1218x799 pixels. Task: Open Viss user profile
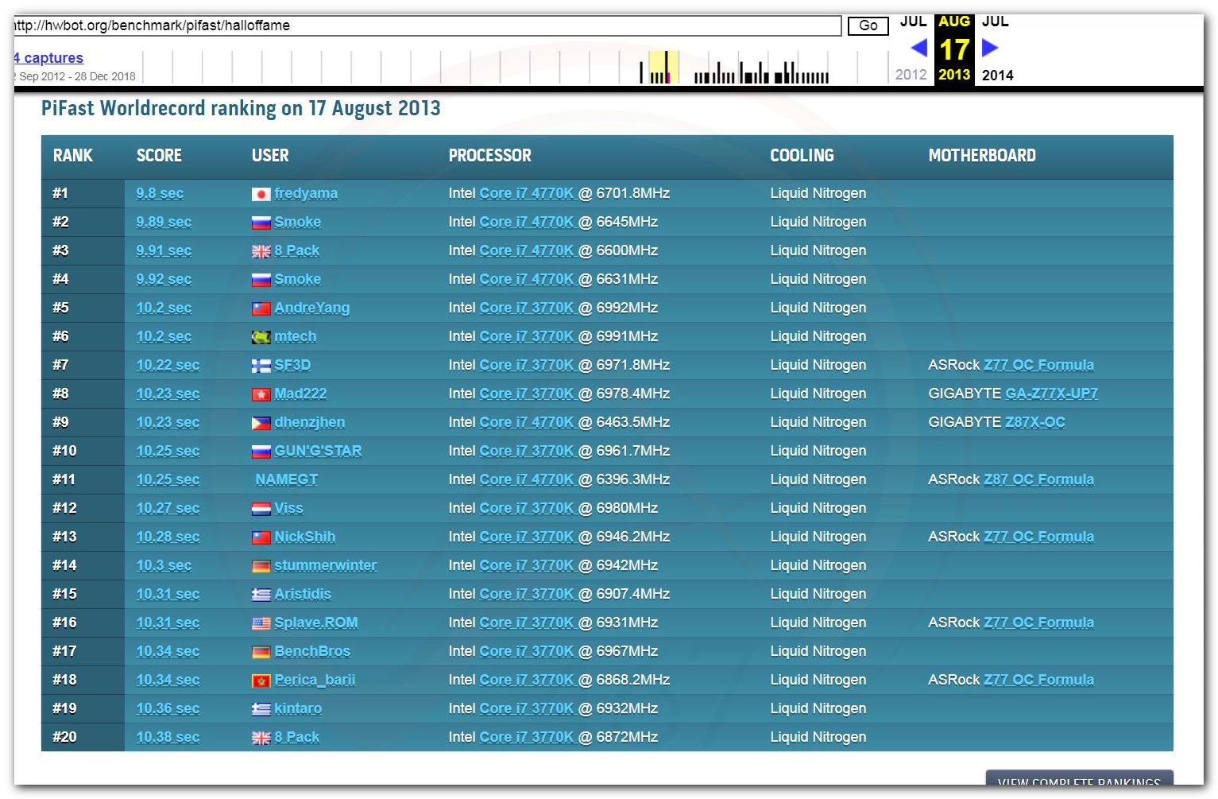point(289,508)
